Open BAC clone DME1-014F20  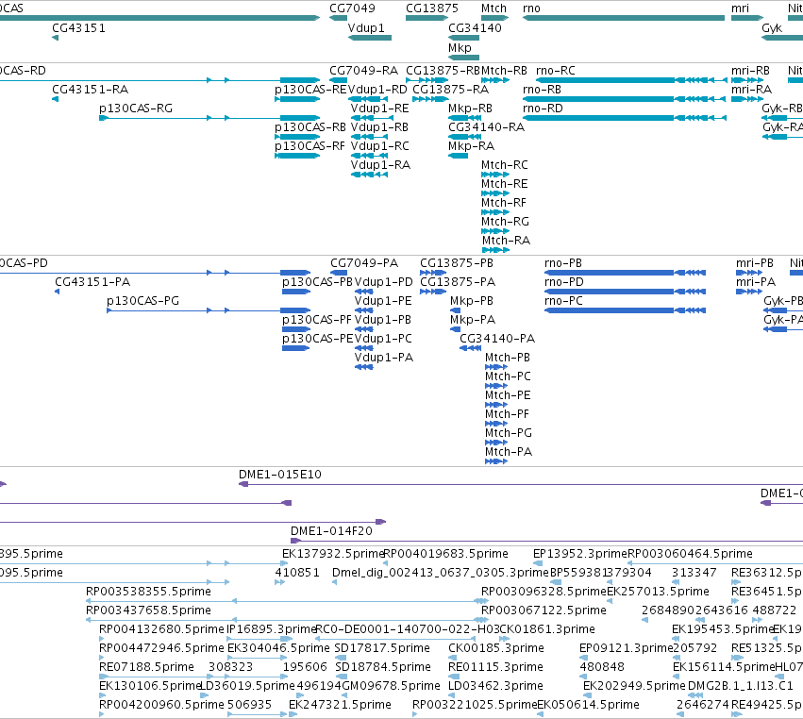coord(547,541)
